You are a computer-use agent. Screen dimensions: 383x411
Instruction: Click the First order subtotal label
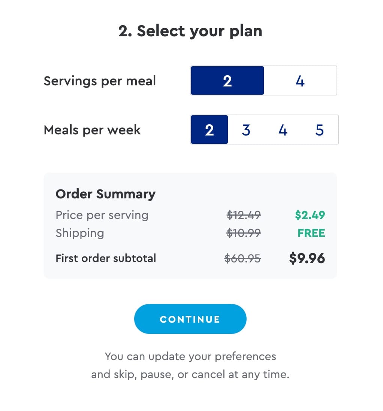click(106, 258)
